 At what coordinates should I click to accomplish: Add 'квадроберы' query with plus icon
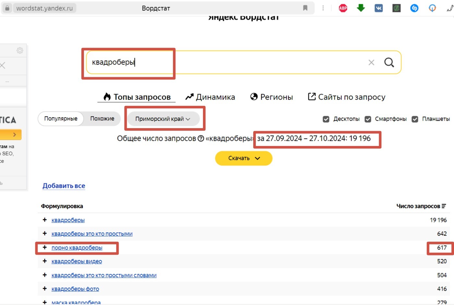coord(45,220)
